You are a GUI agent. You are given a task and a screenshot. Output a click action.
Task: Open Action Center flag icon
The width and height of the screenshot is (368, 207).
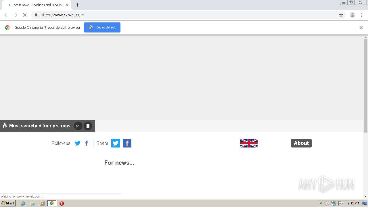tap(341, 203)
